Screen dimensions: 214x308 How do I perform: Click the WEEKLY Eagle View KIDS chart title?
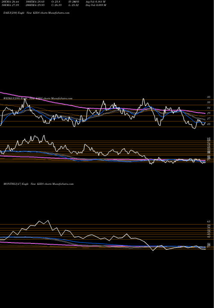(38, 98)
